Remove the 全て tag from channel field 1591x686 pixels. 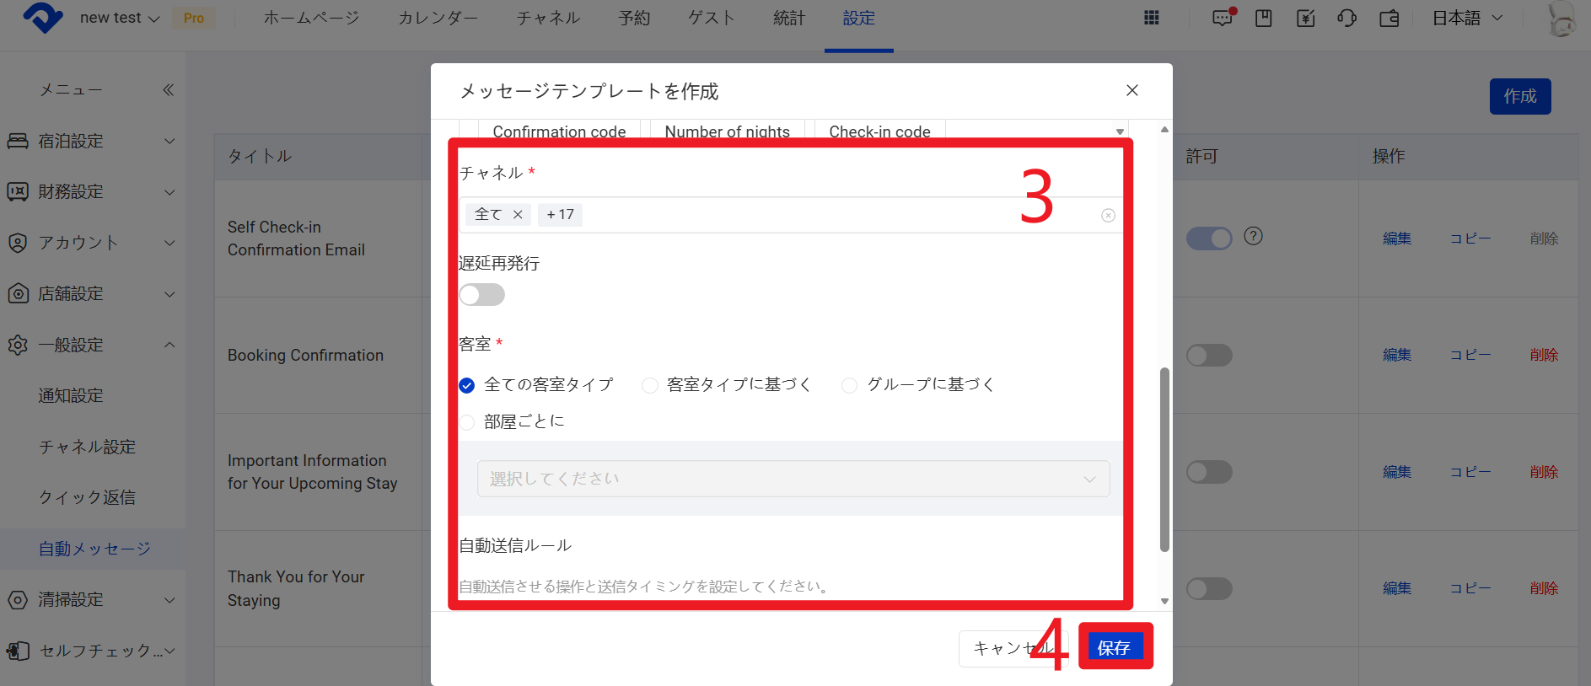(x=518, y=215)
